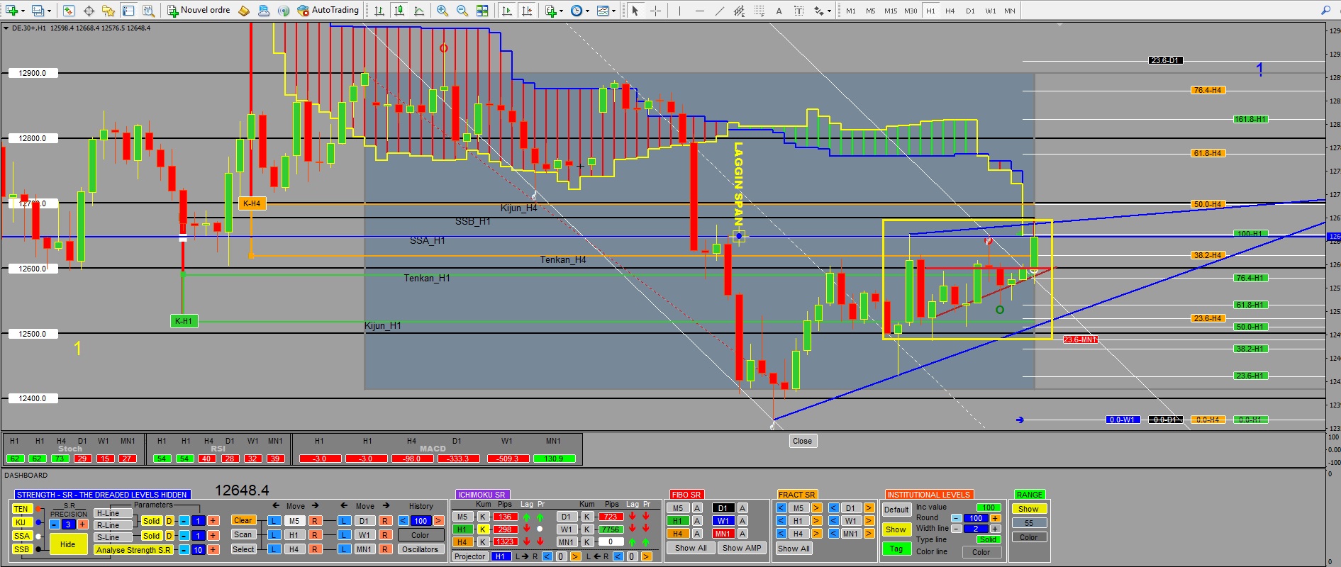Select the trendline drawing tool
The image size is (1341, 567).
point(719,11)
